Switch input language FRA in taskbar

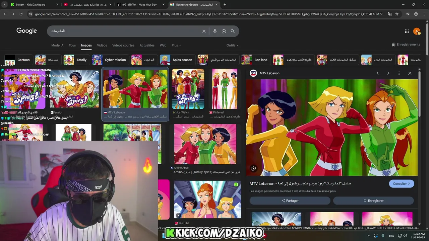click(391, 236)
